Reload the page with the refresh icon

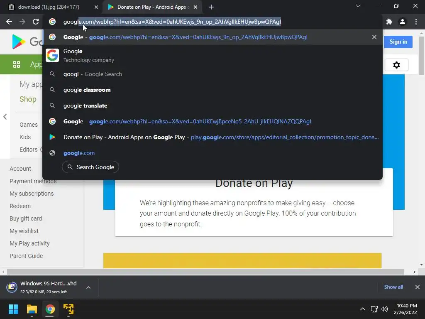click(x=36, y=22)
